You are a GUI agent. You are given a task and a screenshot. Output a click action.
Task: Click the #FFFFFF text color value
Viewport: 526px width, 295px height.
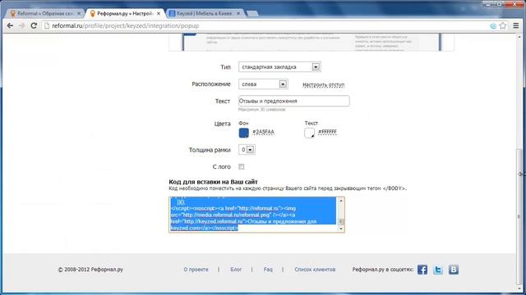click(327, 132)
